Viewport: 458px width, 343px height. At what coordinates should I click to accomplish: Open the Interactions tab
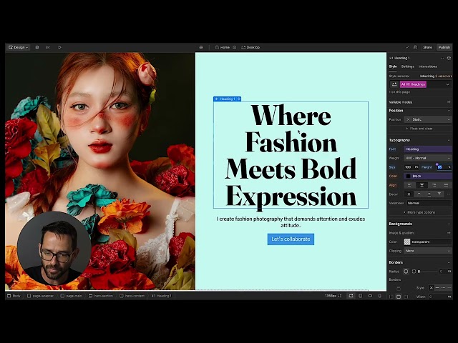428,66
